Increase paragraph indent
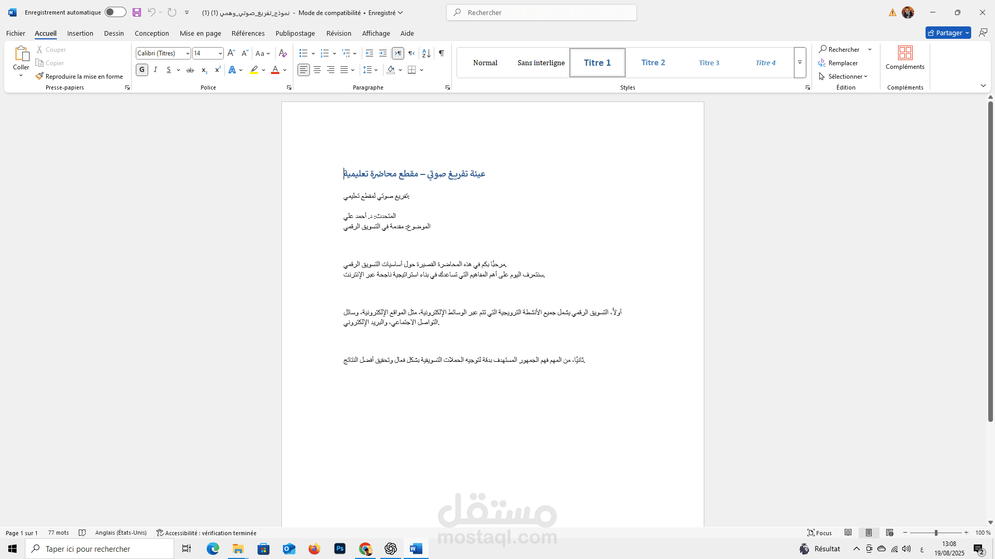 click(x=383, y=53)
